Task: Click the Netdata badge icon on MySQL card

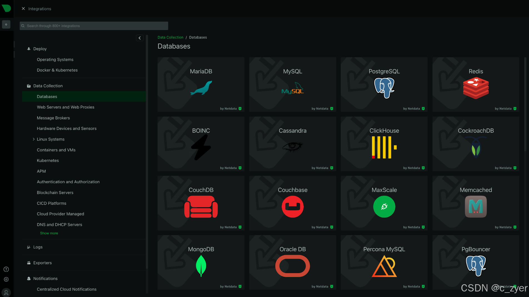Action: (331, 109)
